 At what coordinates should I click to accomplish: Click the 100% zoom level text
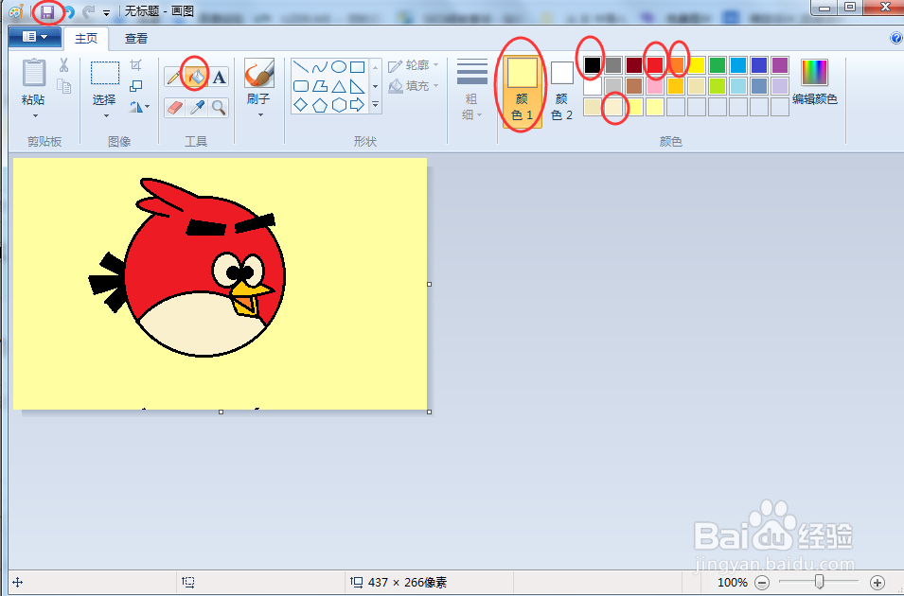coord(733,583)
